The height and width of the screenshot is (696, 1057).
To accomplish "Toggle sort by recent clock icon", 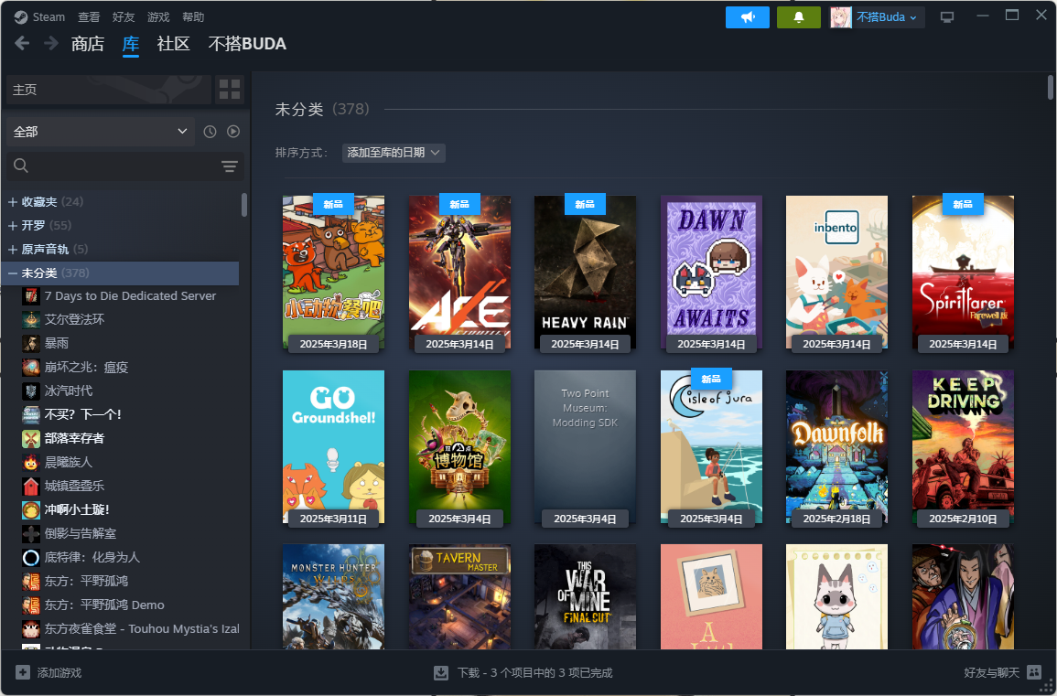I will (210, 132).
